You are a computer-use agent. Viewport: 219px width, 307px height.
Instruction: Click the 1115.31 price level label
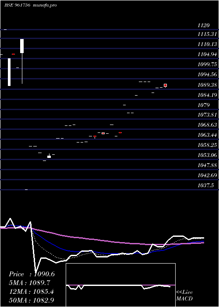coord(207,34)
